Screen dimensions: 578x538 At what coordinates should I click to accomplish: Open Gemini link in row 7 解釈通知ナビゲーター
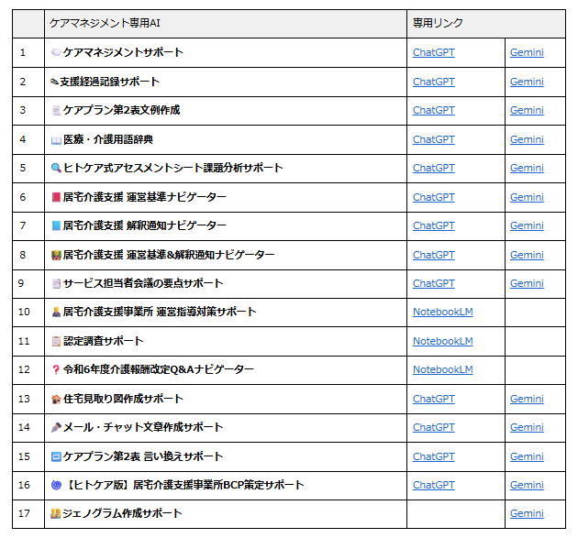tap(527, 225)
